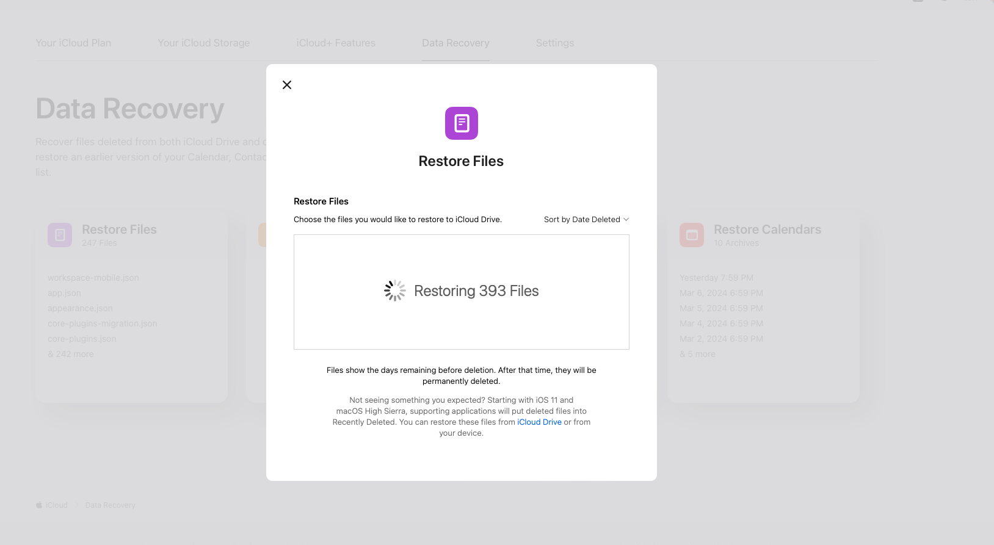The width and height of the screenshot is (994, 545).
Task: Click '& 5 more' archives text
Action: click(x=697, y=354)
